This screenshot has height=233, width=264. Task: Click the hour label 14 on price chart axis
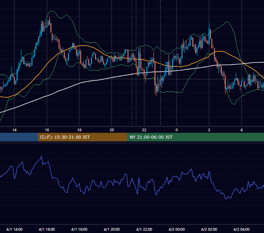(14, 130)
